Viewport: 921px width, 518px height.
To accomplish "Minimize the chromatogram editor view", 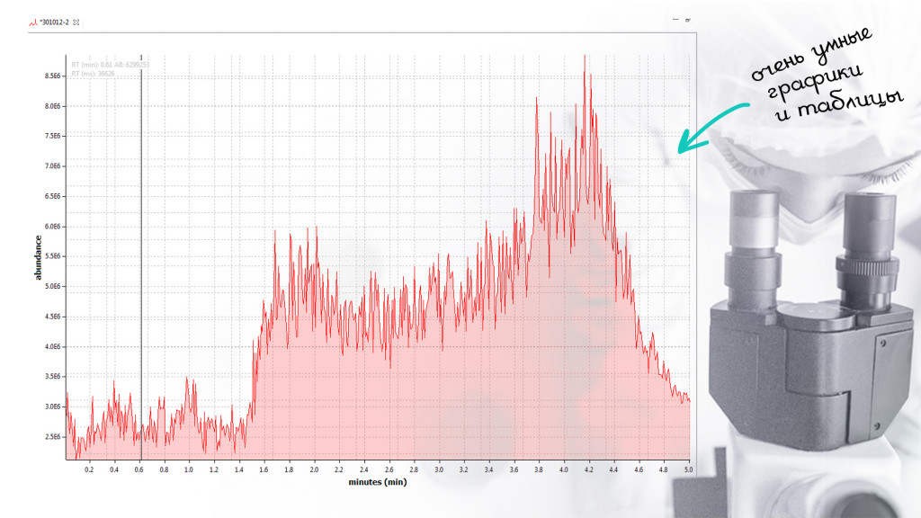I will coord(675,19).
